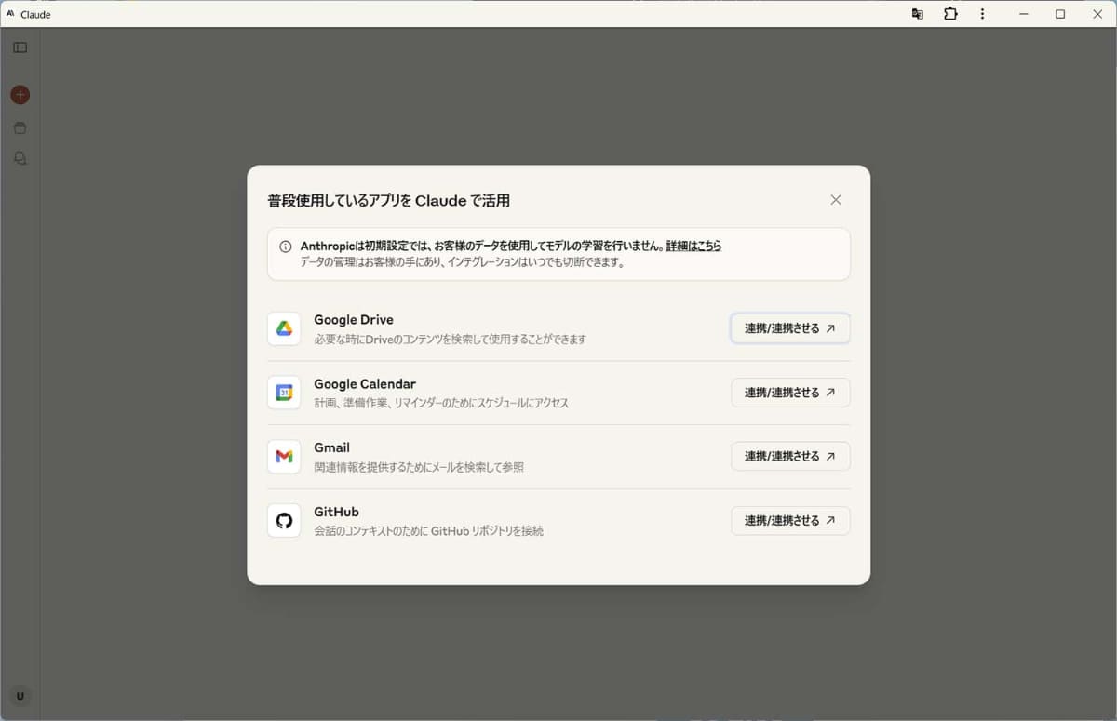Open the 詳細はこちら link
The width and height of the screenshot is (1117, 721).
pyautogui.click(x=693, y=247)
